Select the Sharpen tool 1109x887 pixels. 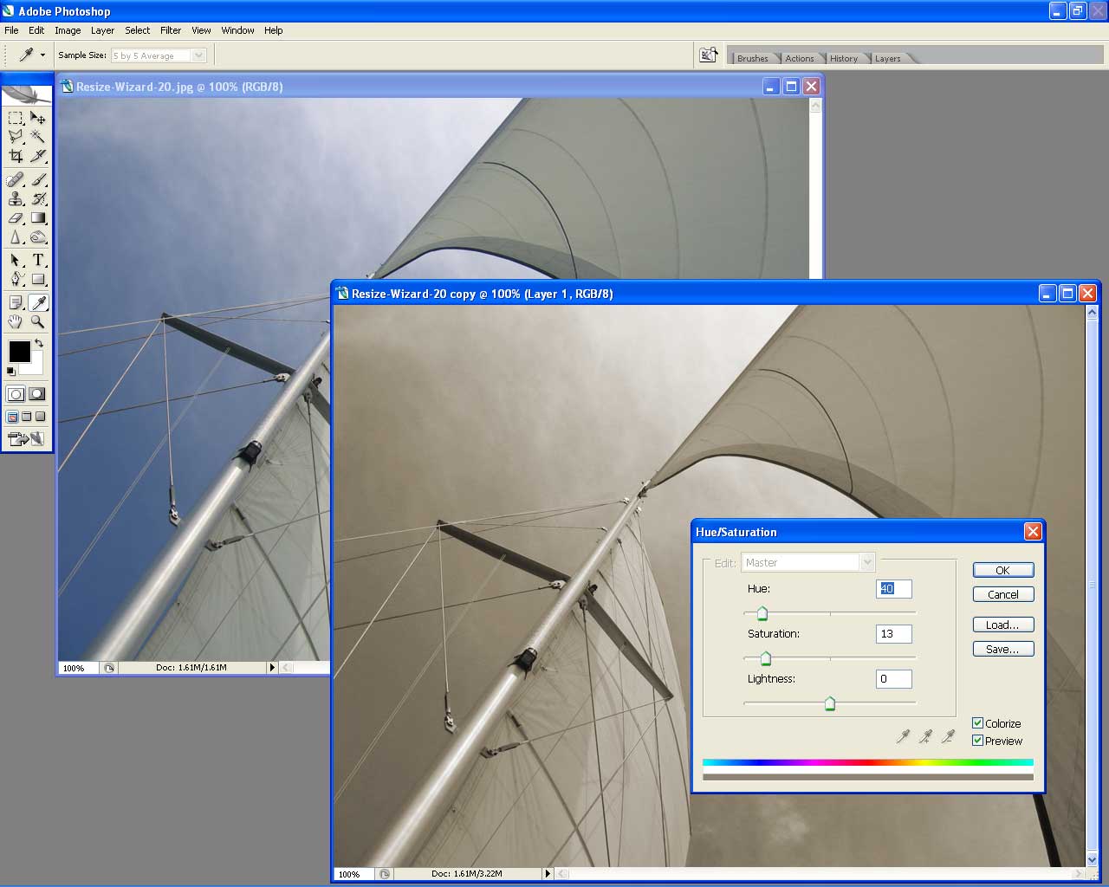pyautogui.click(x=16, y=237)
